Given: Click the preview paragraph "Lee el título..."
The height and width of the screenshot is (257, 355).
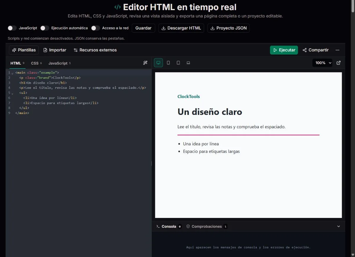Looking at the screenshot, I should 231,127.
